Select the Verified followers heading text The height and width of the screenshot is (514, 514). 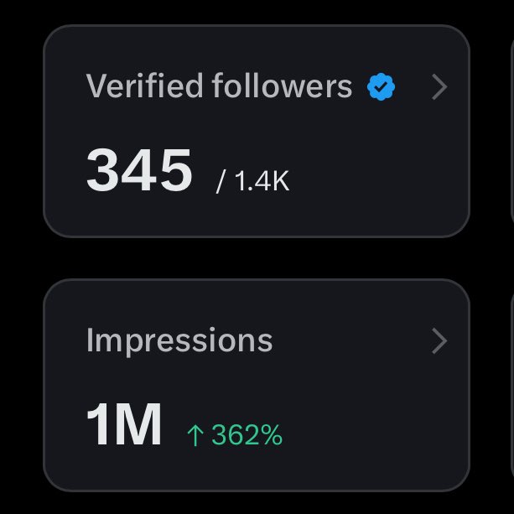219,86
